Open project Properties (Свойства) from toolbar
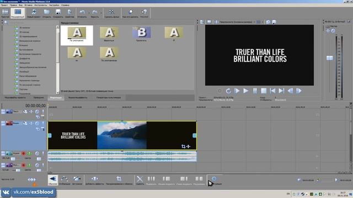This screenshot has height=198, width=353. pyautogui.click(x=69, y=13)
